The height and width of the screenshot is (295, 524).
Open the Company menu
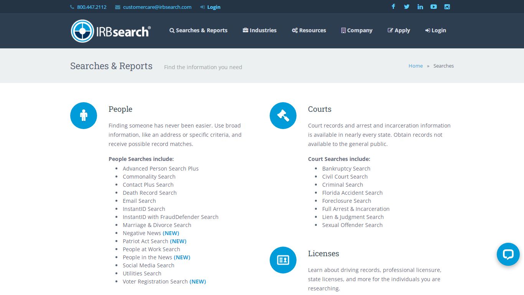pos(357,30)
